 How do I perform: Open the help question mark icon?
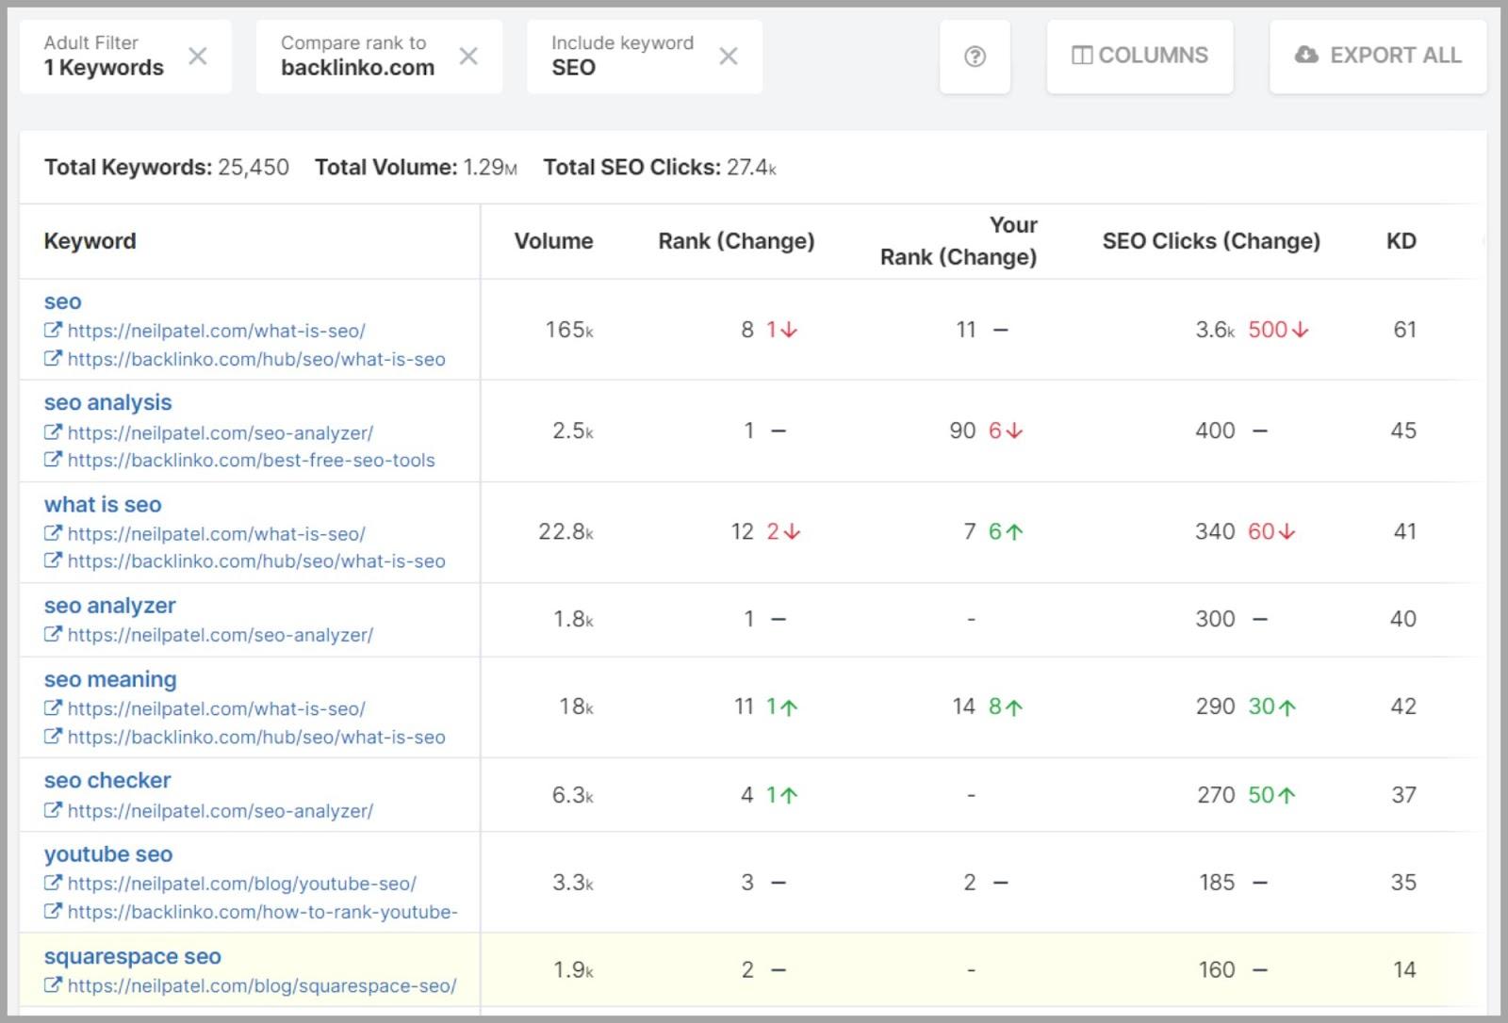click(x=975, y=57)
